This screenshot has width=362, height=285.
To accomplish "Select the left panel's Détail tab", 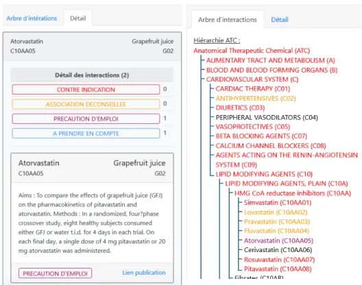I will click(78, 18).
